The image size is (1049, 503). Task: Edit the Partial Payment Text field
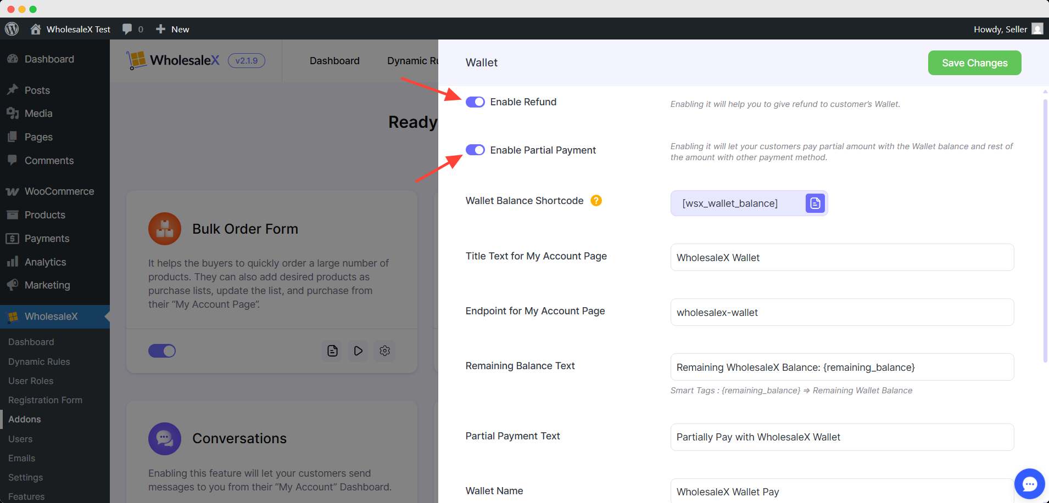pyautogui.click(x=842, y=437)
